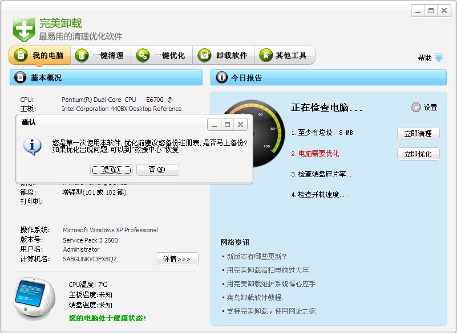Maximize the 完美卸载 main window
The height and width of the screenshot is (333, 457).
pos(431,11)
